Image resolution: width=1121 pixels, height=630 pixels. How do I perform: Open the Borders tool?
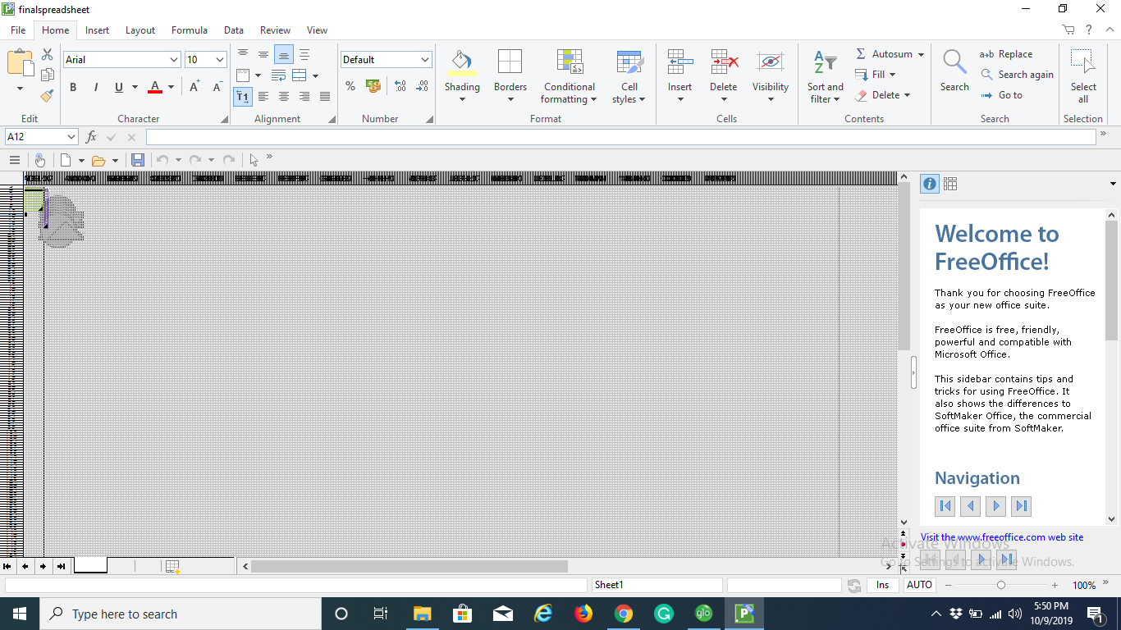(510, 62)
